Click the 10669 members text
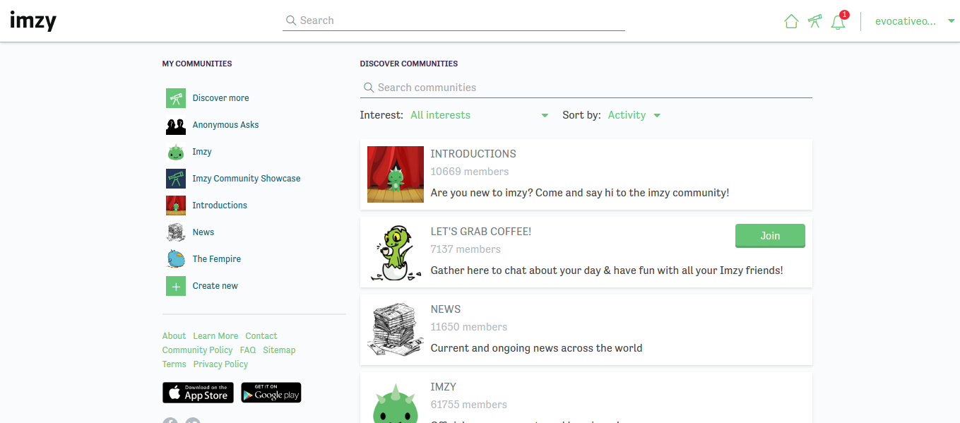960x423 pixels. point(470,172)
